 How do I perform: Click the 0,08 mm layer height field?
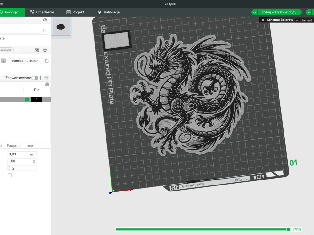(x=22, y=154)
